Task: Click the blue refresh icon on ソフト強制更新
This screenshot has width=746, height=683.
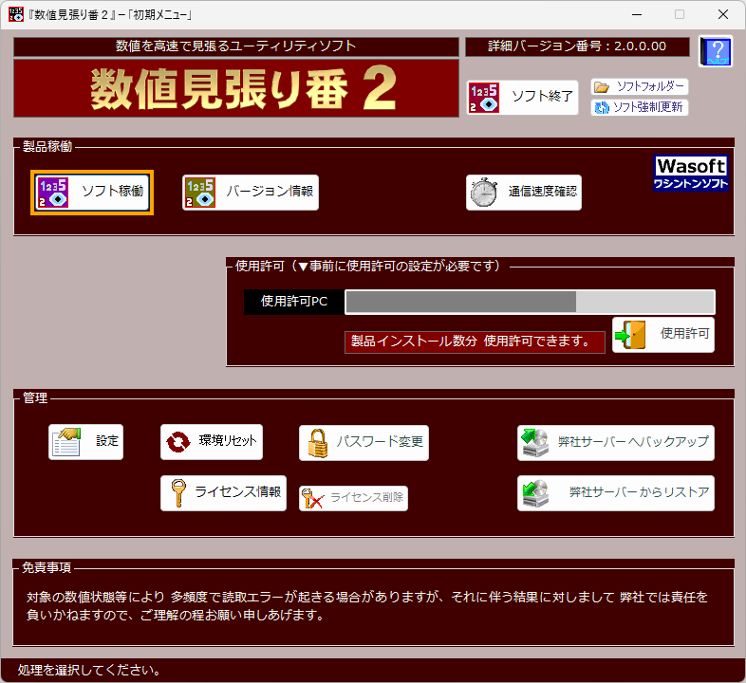Action: pos(602,107)
